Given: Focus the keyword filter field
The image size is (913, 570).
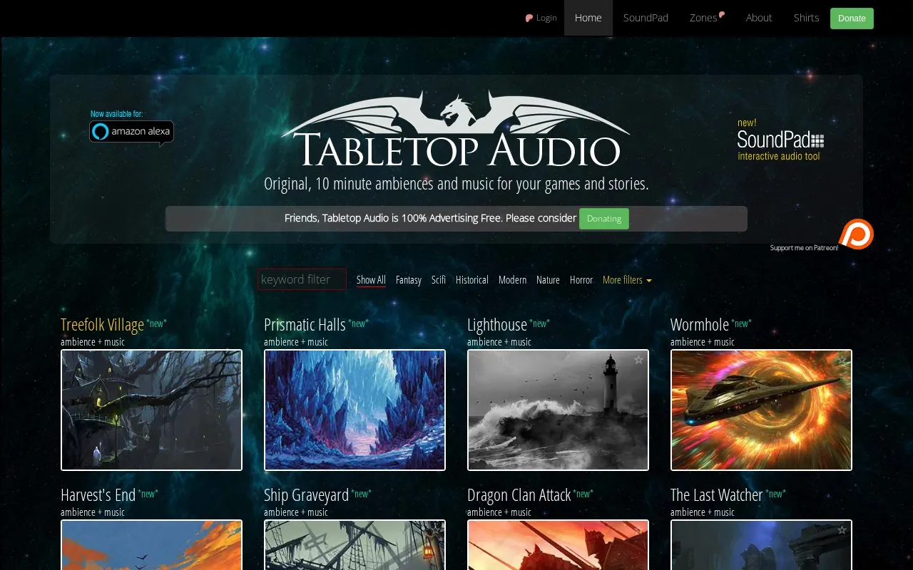Looking at the screenshot, I should click(302, 279).
